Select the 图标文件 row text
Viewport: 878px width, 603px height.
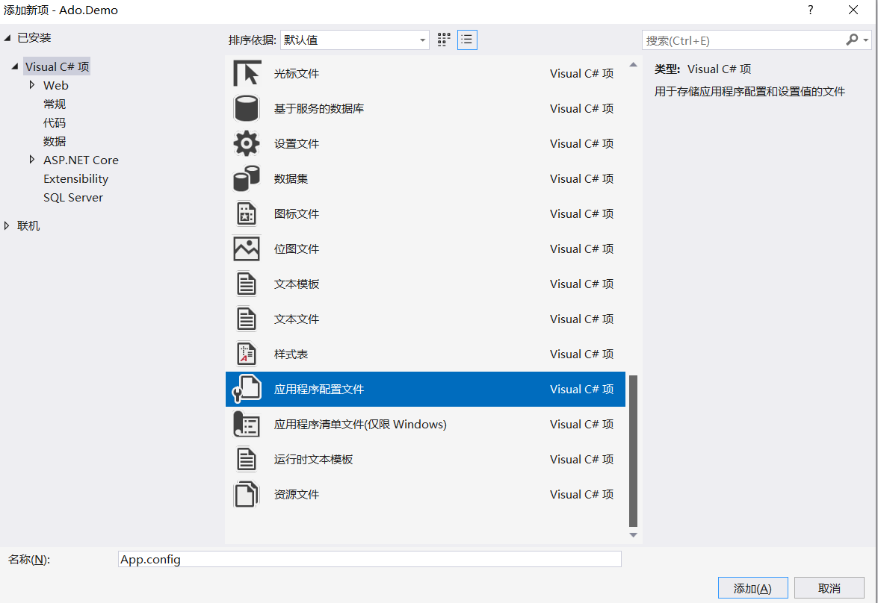tap(296, 213)
